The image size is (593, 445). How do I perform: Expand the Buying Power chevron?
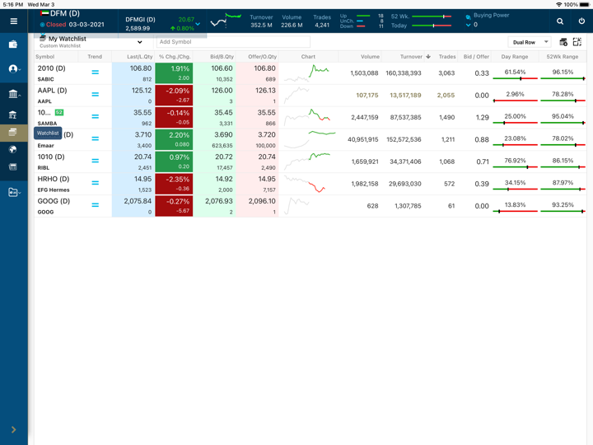pos(469,26)
